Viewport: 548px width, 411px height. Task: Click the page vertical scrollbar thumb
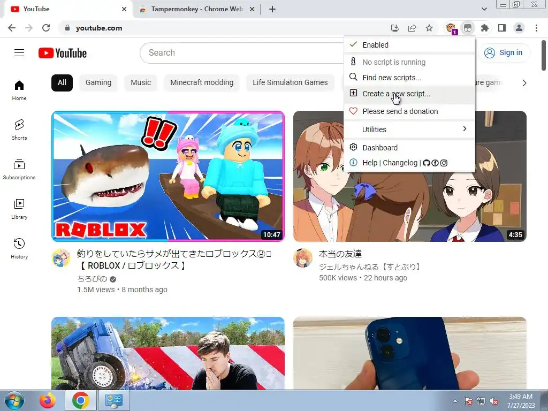click(544, 55)
